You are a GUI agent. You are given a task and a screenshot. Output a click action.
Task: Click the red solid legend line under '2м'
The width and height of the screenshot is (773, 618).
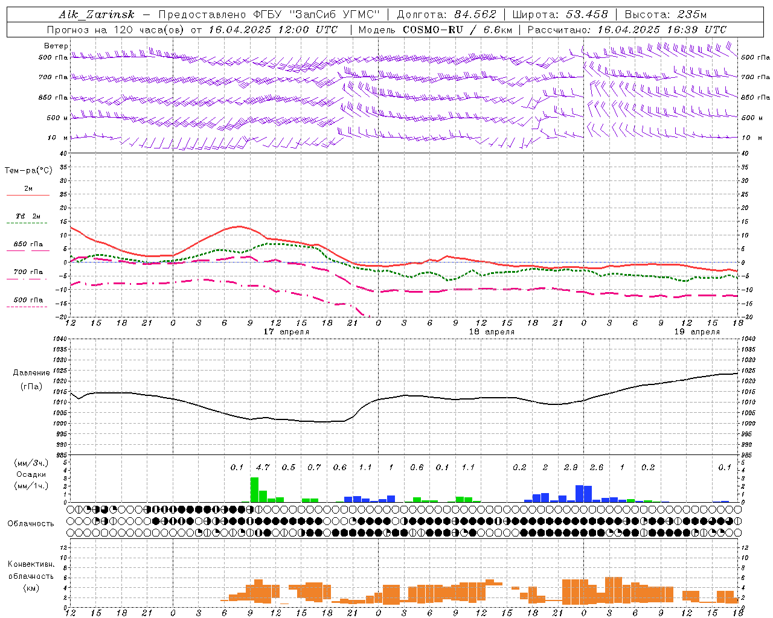[x=28, y=196]
